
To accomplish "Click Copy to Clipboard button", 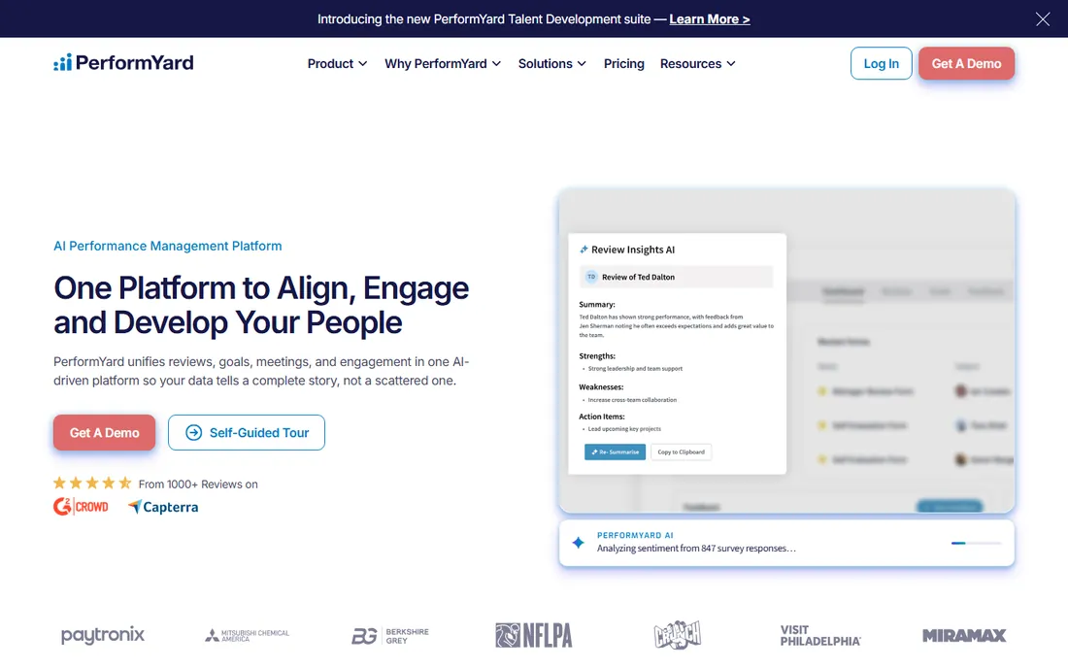I will [682, 451].
